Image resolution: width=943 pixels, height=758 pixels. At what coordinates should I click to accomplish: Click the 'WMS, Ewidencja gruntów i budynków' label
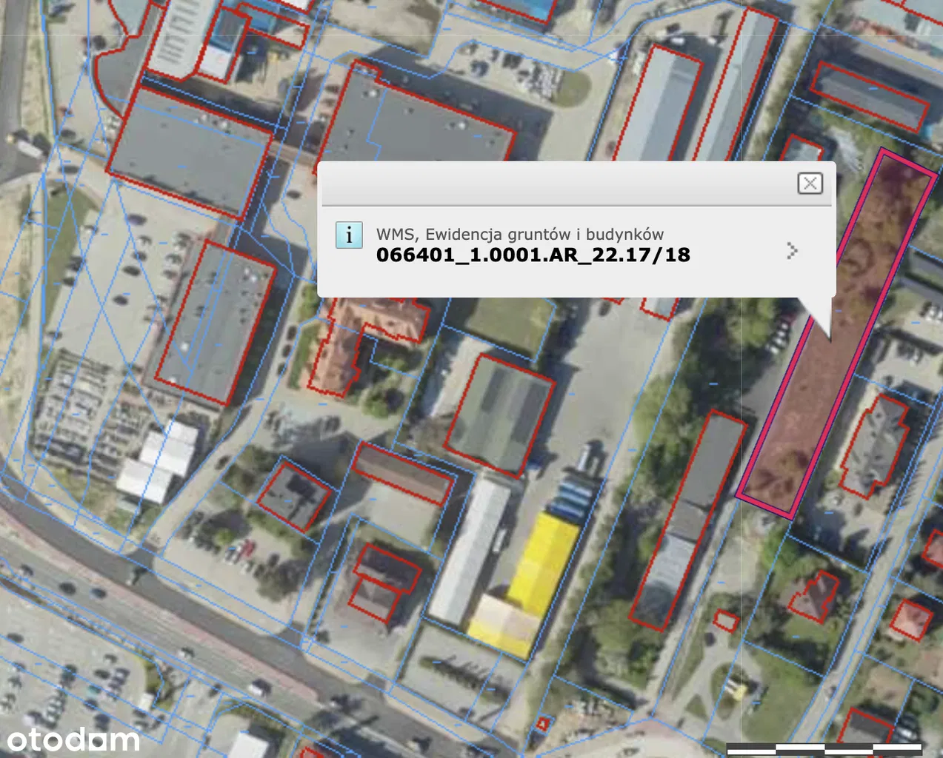519,234
